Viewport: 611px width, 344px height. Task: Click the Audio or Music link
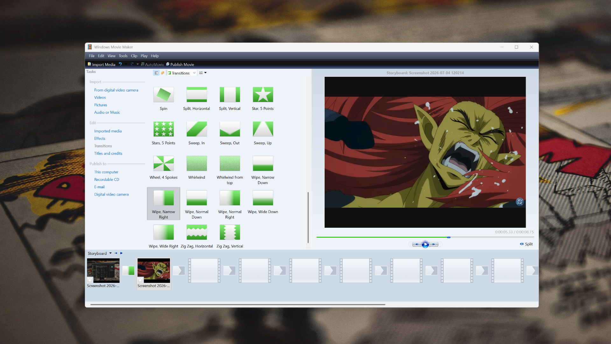[x=107, y=112]
